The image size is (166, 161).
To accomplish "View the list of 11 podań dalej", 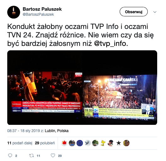I will (20, 143).
